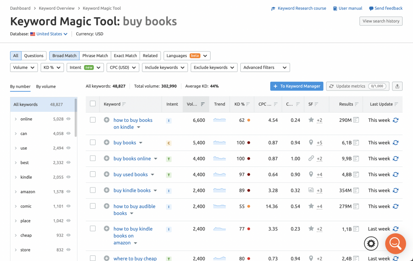Click refresh icon for 'how to buy audible books'

click(396, 206)
